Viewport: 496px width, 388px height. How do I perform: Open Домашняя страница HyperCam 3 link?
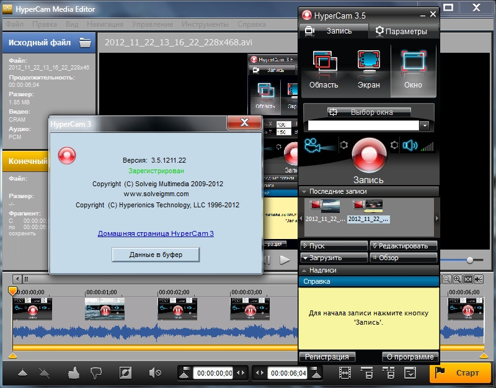pyautogui.click(x=156, y=233)
